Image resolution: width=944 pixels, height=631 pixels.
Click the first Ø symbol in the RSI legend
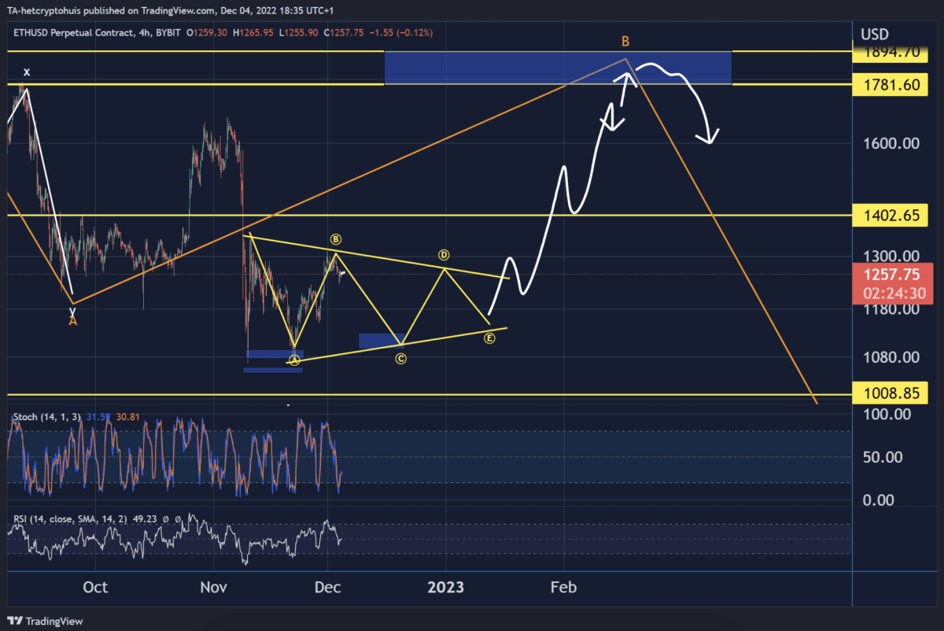point(166,519)
